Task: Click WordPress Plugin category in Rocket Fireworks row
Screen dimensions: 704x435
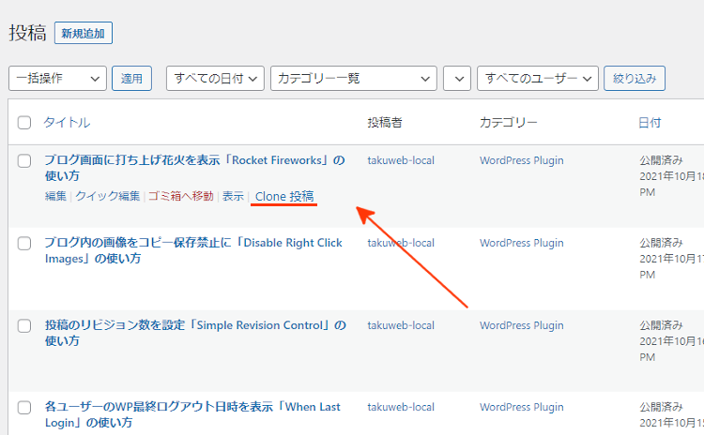Action: [521, 160]
